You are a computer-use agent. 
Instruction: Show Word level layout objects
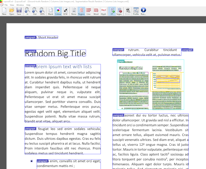pyautogui.click(x=96, y=11)
